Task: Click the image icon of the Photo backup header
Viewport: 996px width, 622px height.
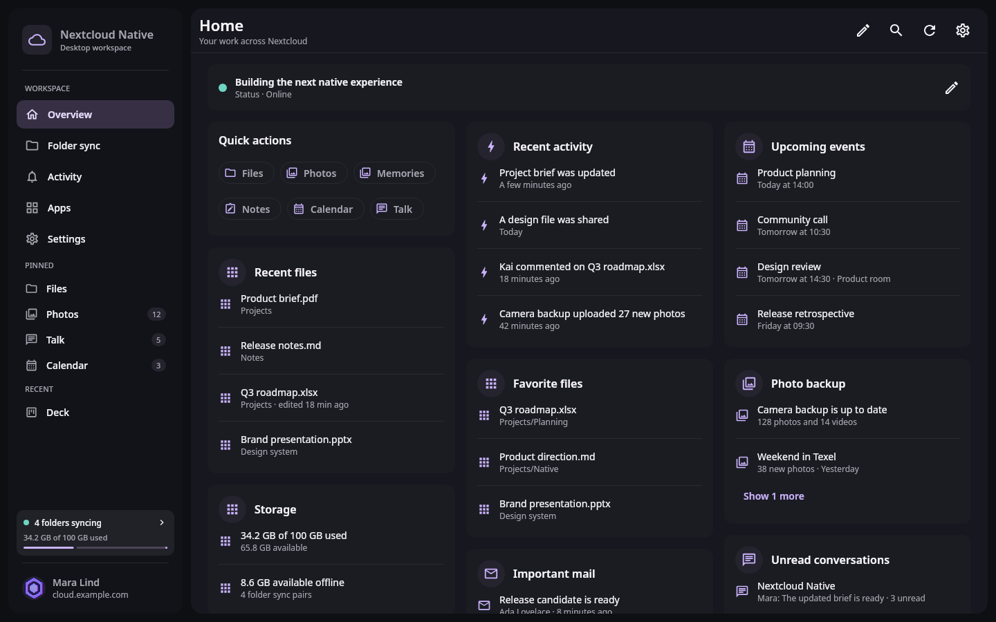Action: [749, 384]
